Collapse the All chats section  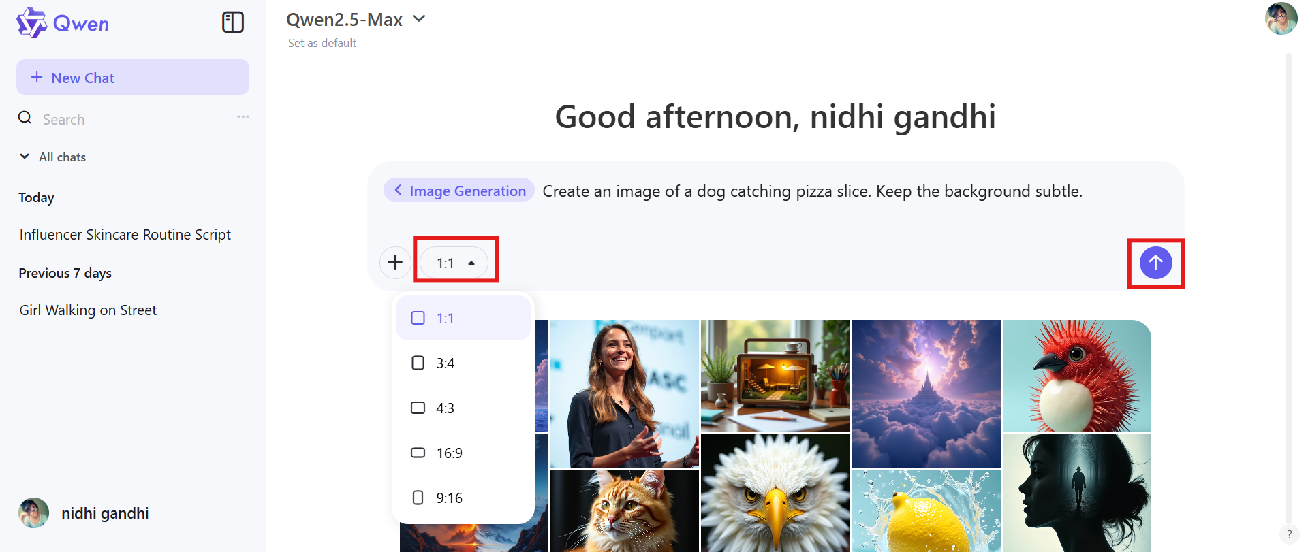coord(25,157)
